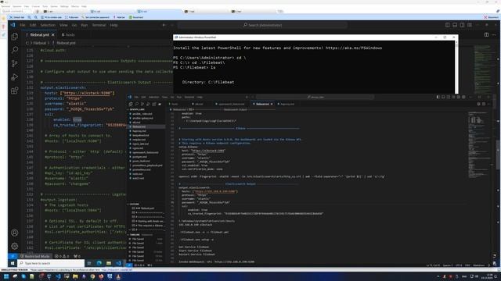
Task: Select haproxy.yml in the small VS Code file list
Action: pos(146,131)
